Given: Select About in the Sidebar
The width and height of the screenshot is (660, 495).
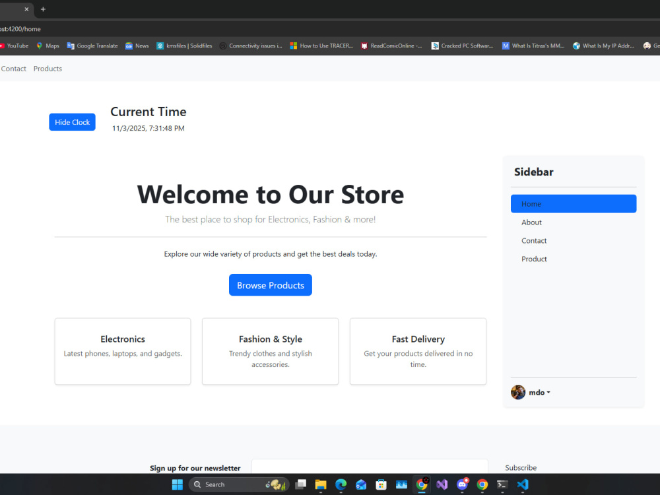Looking at the screenshot, I should click(x=574, y=222).
